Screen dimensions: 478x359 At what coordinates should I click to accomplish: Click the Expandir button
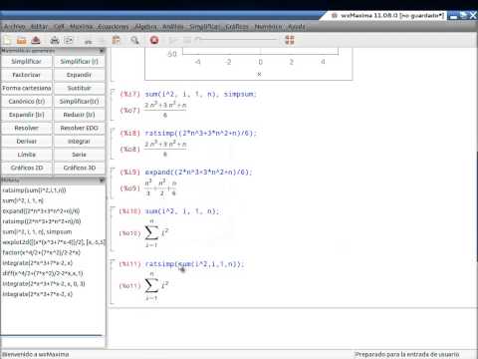pos(79,75)
